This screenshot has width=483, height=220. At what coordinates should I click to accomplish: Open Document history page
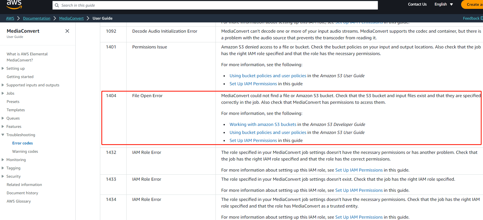point(22,193)
